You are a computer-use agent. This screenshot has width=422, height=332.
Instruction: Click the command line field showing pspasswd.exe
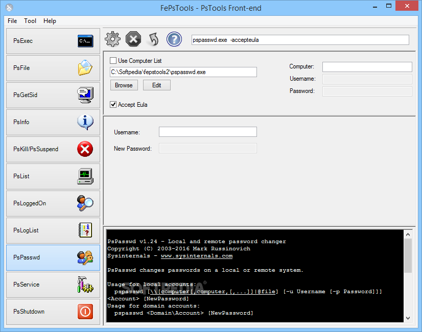click(300, 40)
